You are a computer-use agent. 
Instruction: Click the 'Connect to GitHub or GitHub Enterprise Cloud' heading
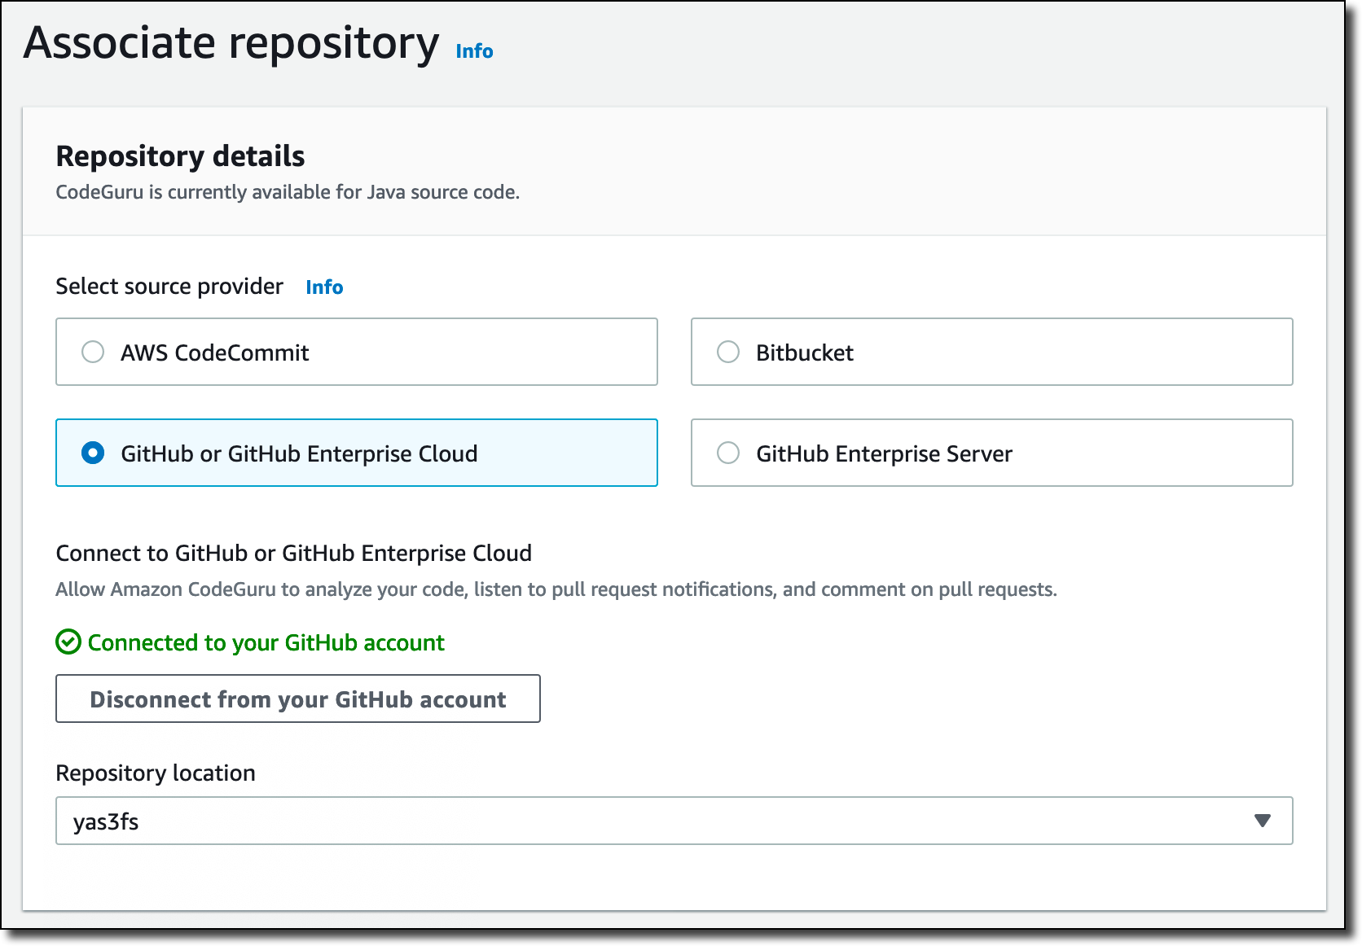[293, 554]
